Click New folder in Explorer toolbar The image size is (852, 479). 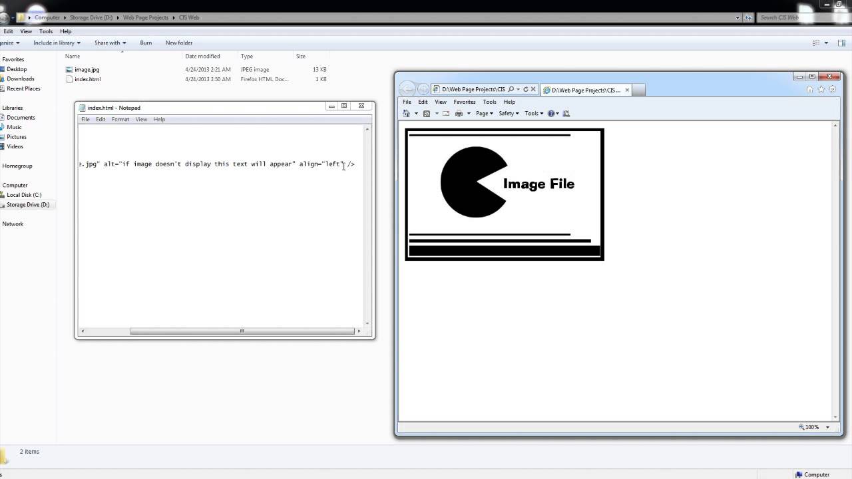click(x=179, y=43)
